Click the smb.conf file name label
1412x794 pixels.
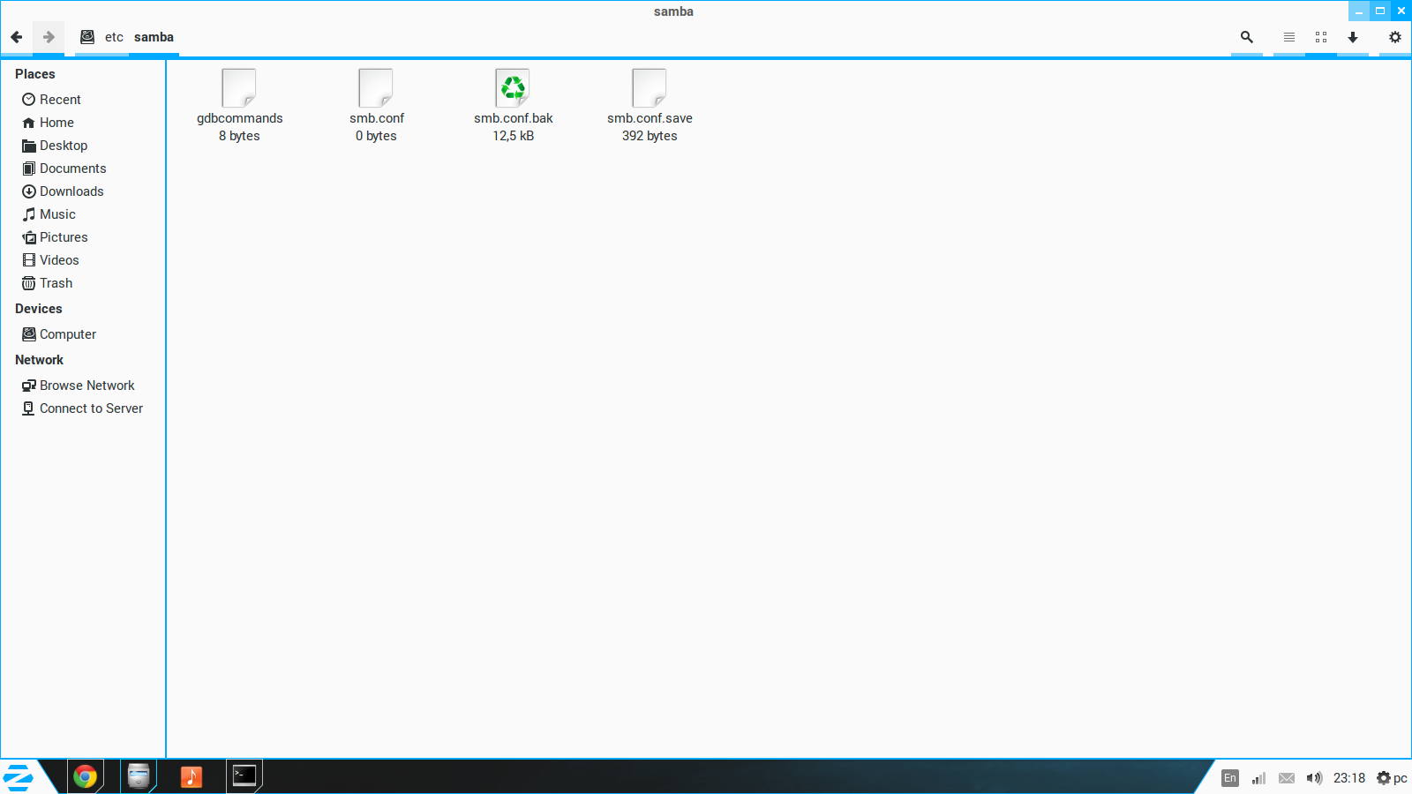(x=377, y=118)
